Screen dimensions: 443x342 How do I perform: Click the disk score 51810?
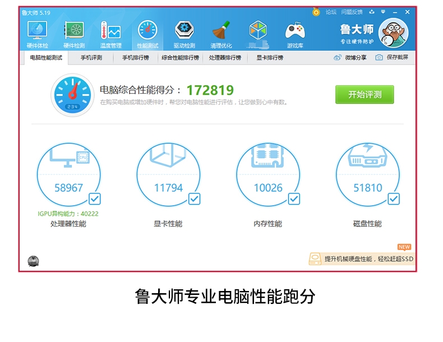pyautogui.click(x=368, y=188)
